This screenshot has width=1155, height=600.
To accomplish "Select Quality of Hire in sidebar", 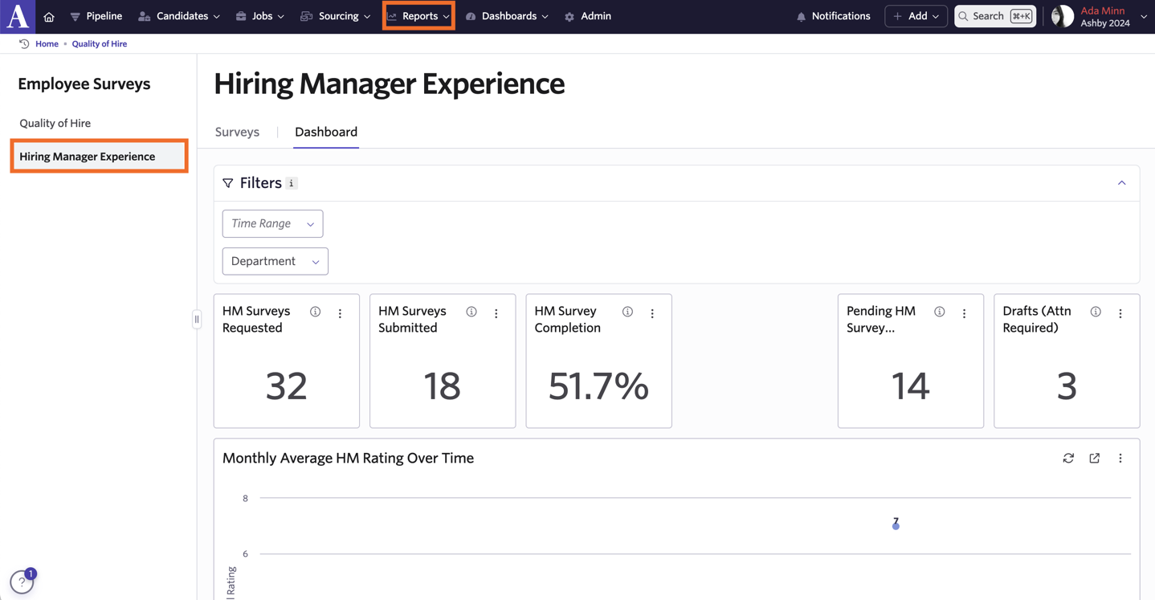I will 55,123.
